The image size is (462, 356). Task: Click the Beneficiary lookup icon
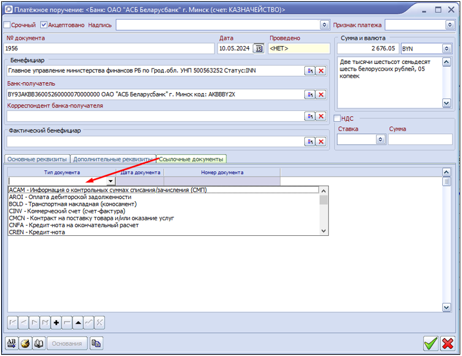point(309,71)
